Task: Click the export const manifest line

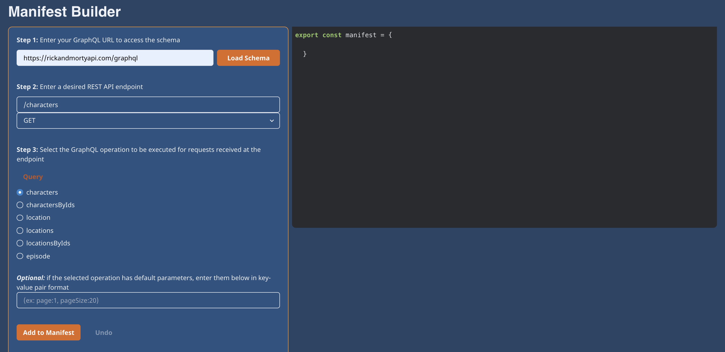Action: click(343, 35)
